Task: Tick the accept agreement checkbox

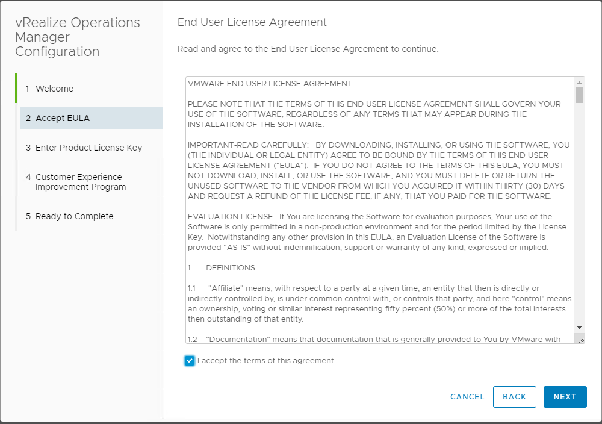Action: tap(190, 361)
